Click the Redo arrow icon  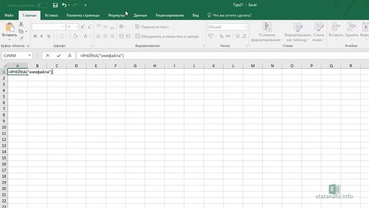(x=75, y=5)
